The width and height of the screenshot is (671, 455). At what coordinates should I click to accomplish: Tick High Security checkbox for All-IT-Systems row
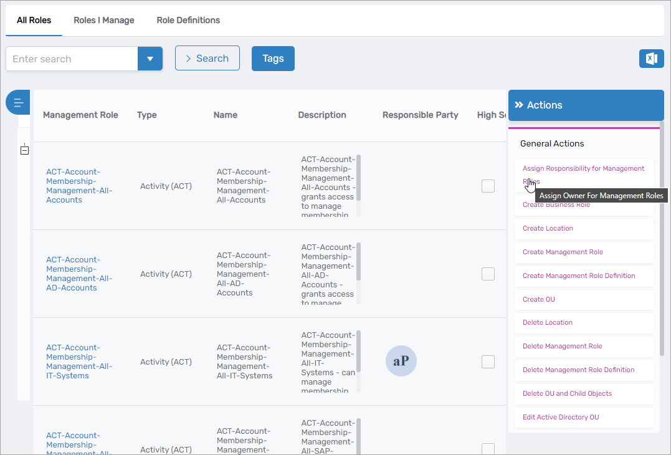[488, 362]
